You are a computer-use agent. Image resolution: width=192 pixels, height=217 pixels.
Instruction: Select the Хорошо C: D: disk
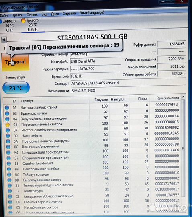point(8,25)
